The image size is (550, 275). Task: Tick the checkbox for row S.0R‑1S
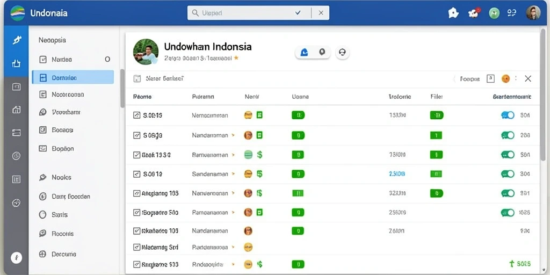(x=137, y=115)
